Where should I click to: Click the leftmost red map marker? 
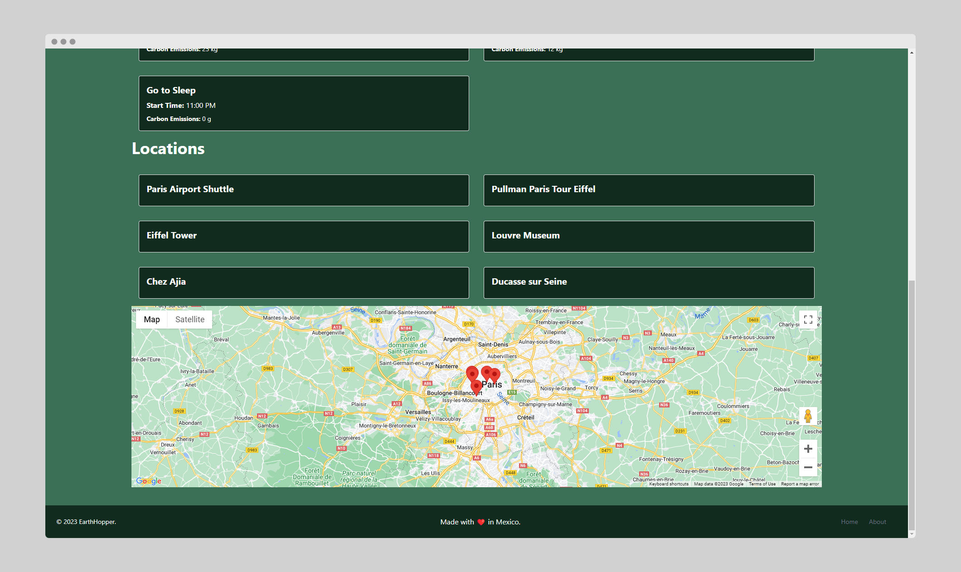pos(472,373)
